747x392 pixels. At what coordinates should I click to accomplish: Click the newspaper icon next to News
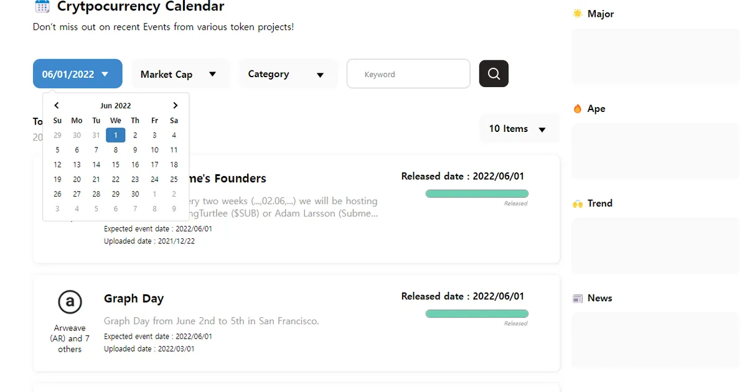point(578,298)
